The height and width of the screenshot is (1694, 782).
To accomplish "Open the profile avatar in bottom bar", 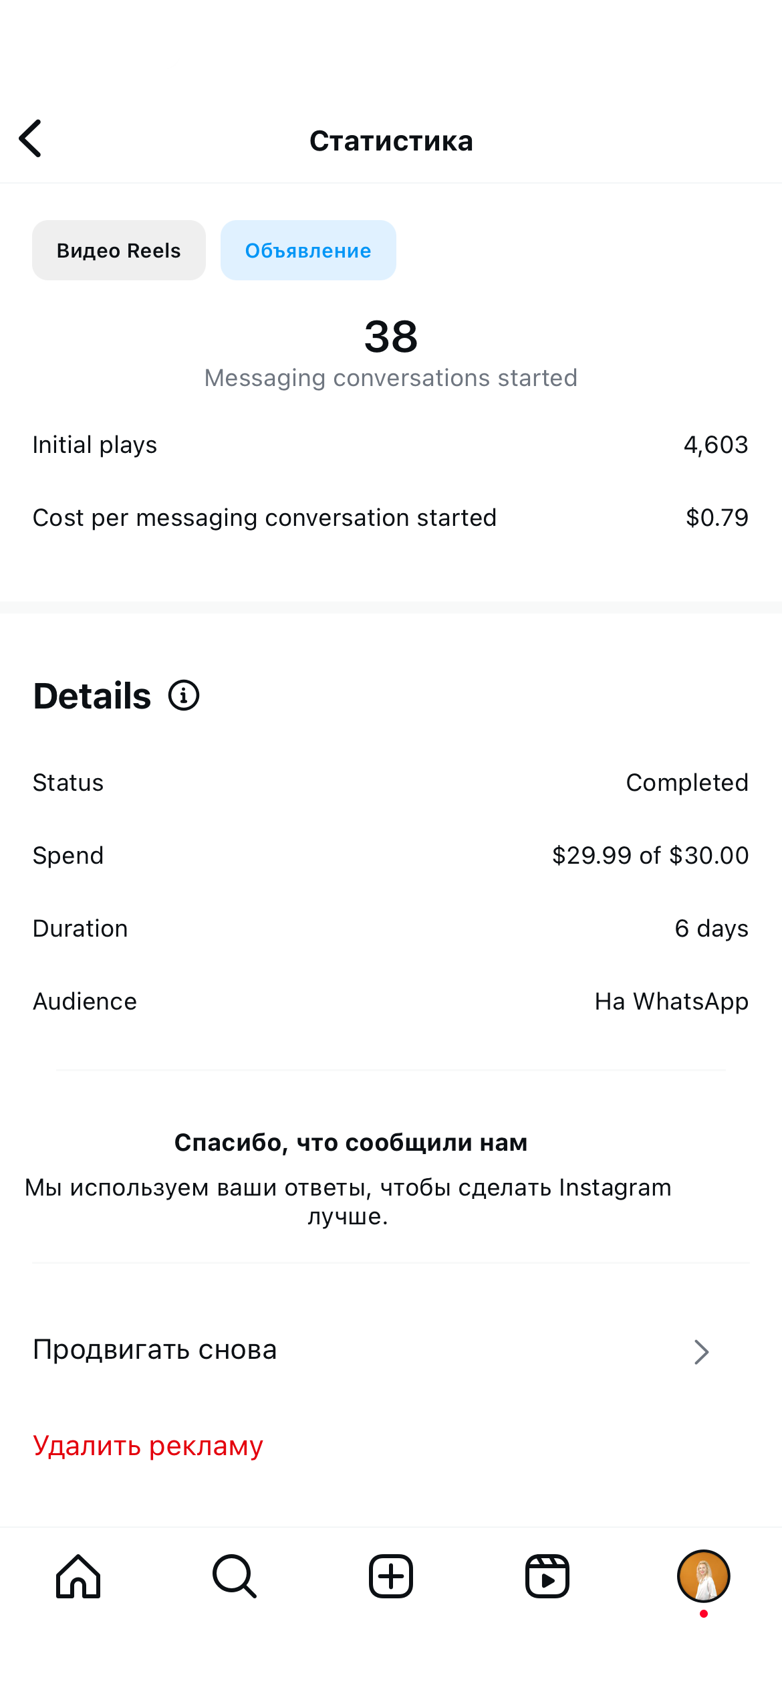I will (x=703, y=1576).
